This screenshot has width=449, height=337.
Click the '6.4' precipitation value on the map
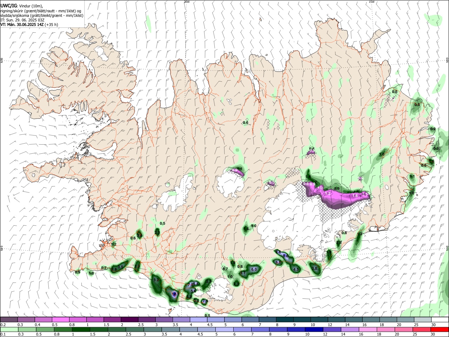click(196, 284)
